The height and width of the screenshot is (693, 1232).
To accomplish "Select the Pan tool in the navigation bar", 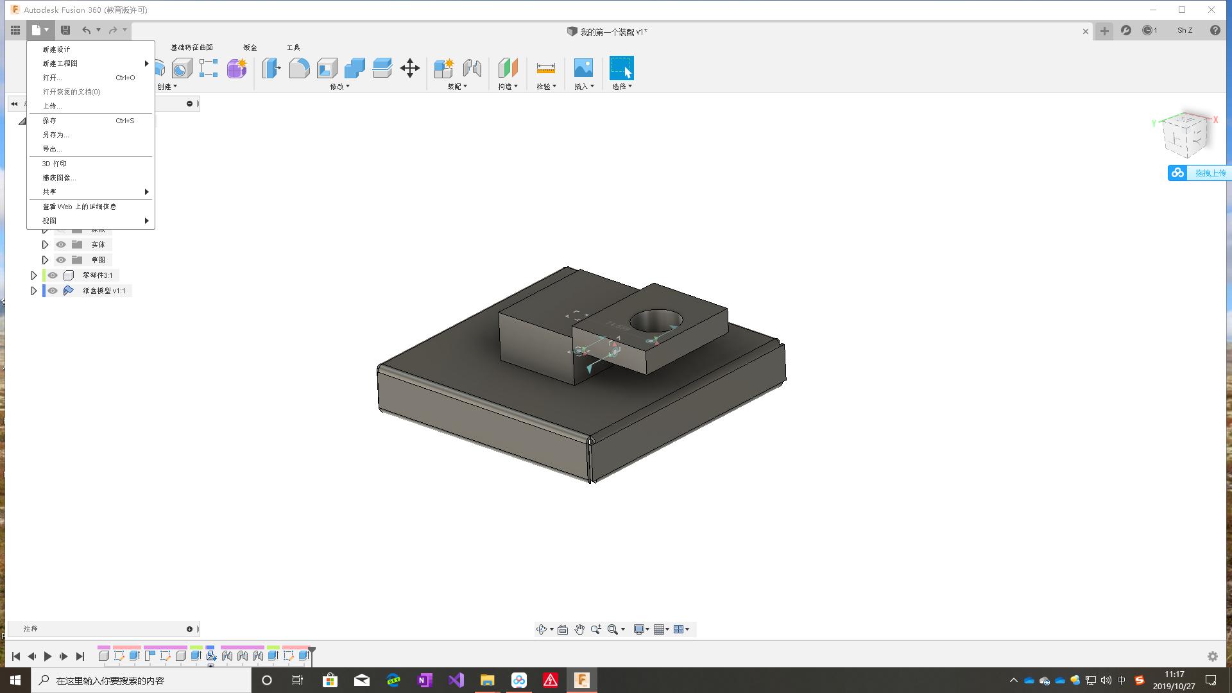I will [x=579, y=629].
